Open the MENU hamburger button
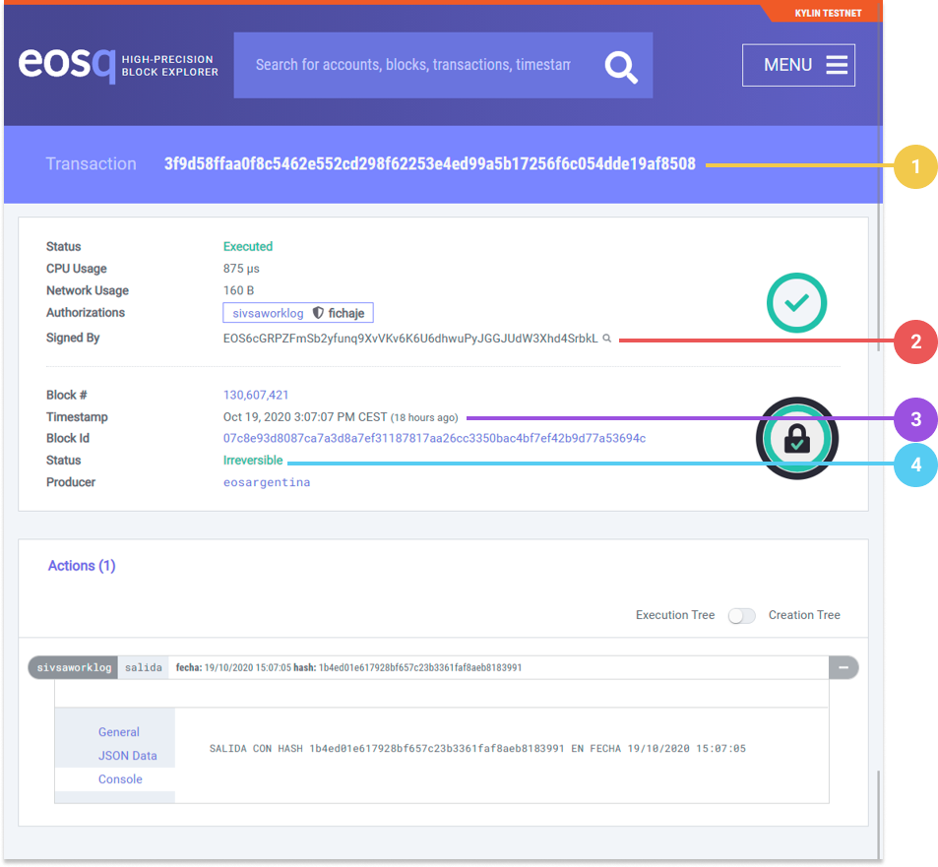Image resolution: width=938 pixels, height=867 pixels. (798, 65)
